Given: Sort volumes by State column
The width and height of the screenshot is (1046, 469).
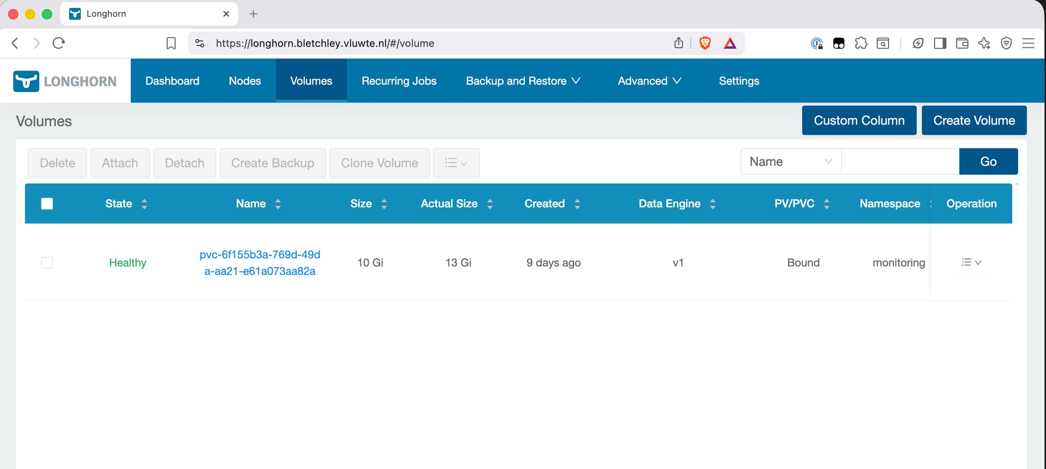Looking at the screenshot, I should [144, 204].
